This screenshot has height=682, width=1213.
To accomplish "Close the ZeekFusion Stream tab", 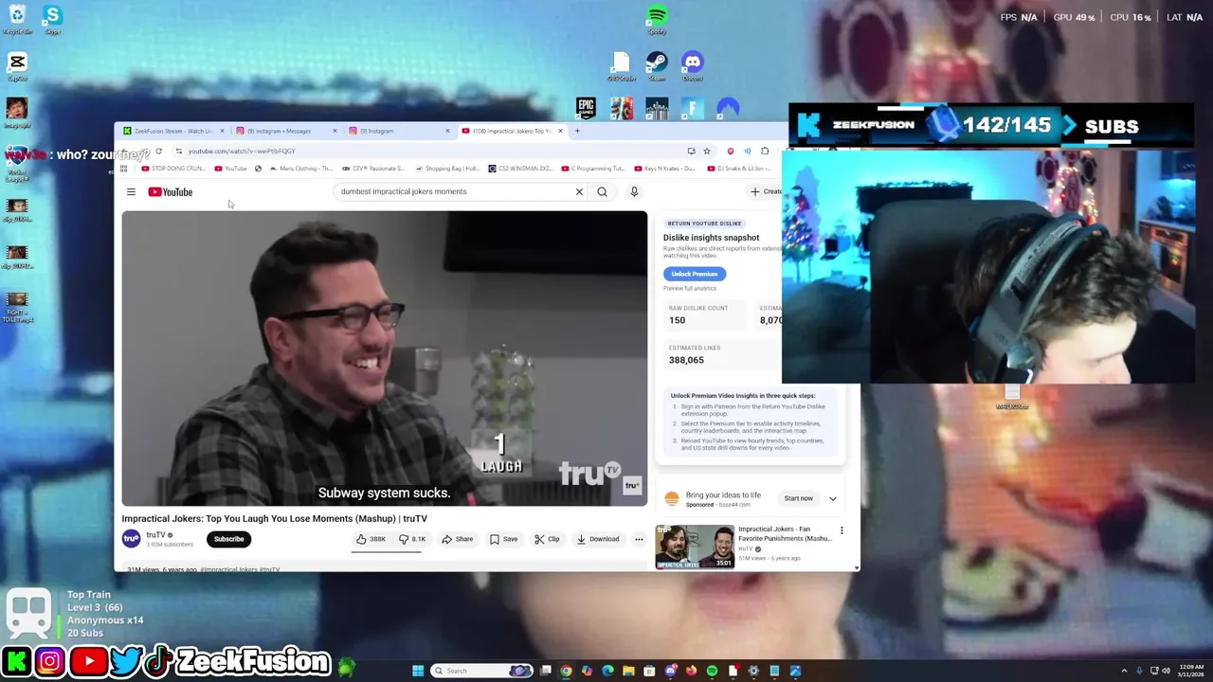I will tap(222, 131).
